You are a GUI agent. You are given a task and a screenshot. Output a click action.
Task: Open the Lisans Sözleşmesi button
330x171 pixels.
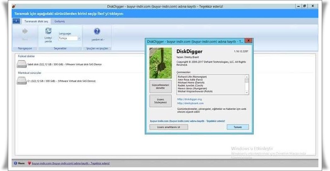click(160, 101)
